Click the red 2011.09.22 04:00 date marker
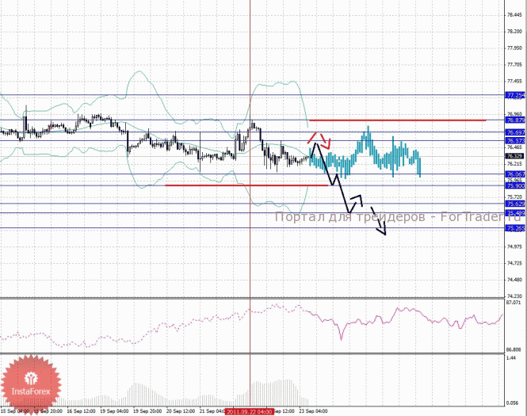The image size is (527, 416). pos(249,411)
